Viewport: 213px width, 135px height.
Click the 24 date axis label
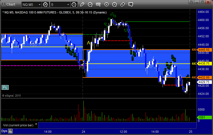pos(83,132)
